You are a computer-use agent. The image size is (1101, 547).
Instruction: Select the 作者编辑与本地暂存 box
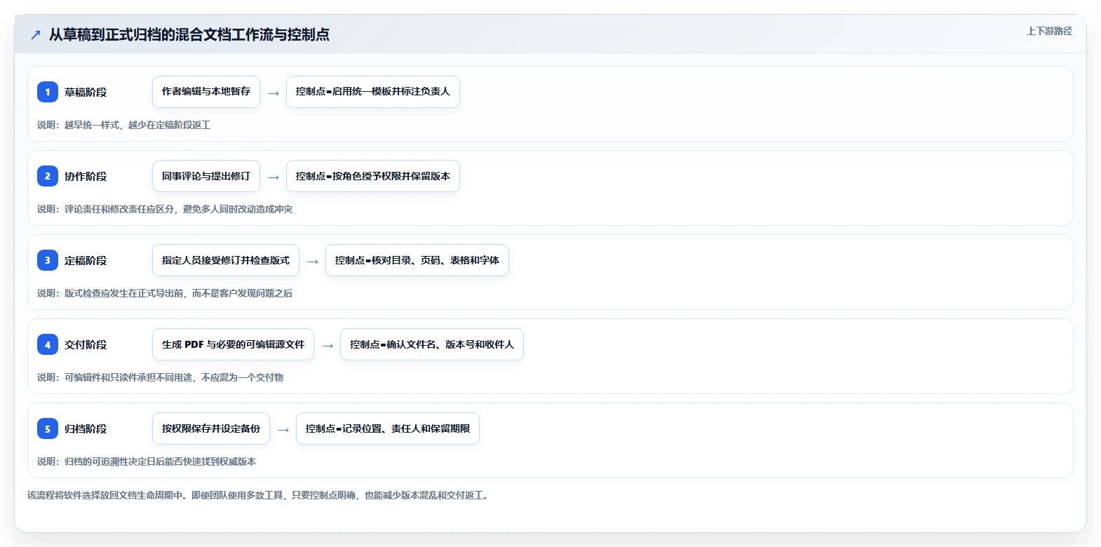click(x=206, y=92)
